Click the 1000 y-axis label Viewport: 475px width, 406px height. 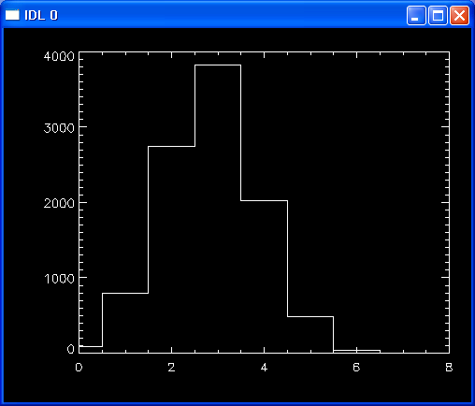(x=59, y=279)
